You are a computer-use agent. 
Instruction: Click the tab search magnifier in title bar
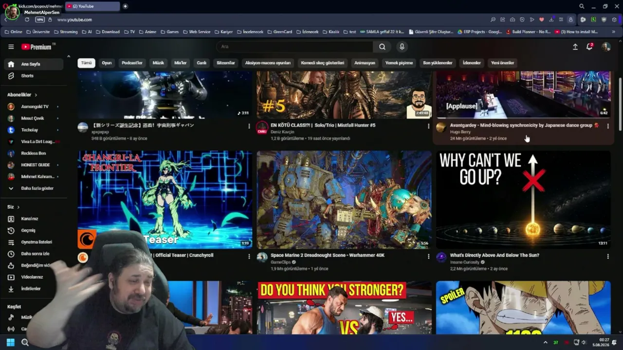(582, 6)
